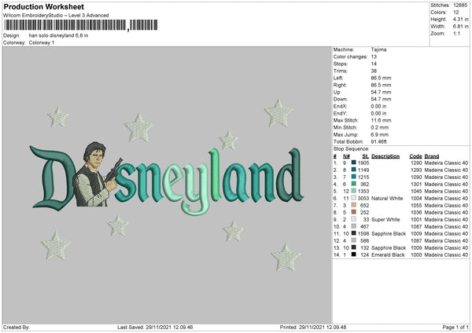472x333 pixels.
Task: Click the Wilcom EmbroideryStudio subtitle text
Action: coord(56,16)
